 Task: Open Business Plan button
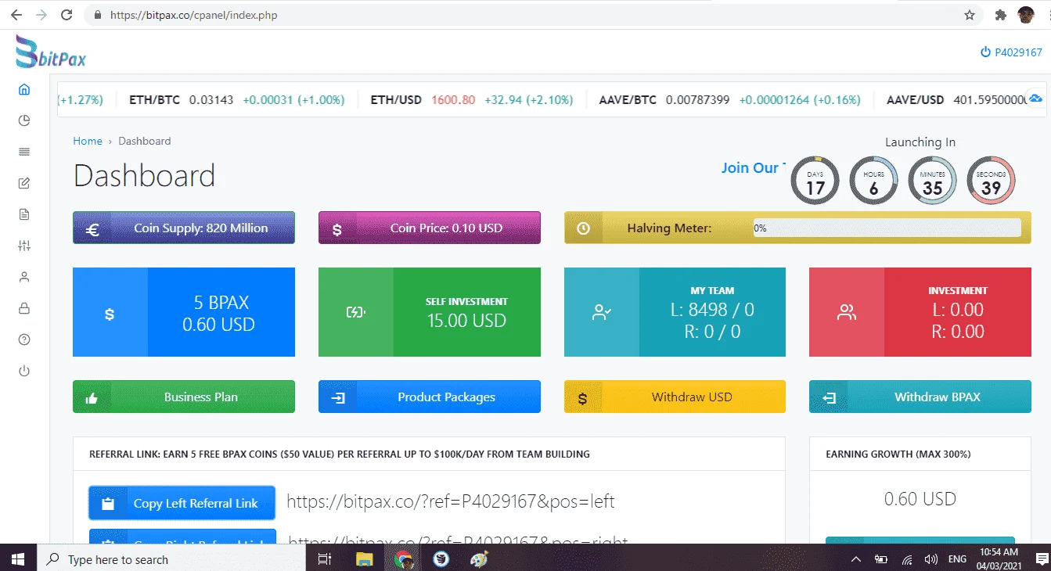[184, 397]
